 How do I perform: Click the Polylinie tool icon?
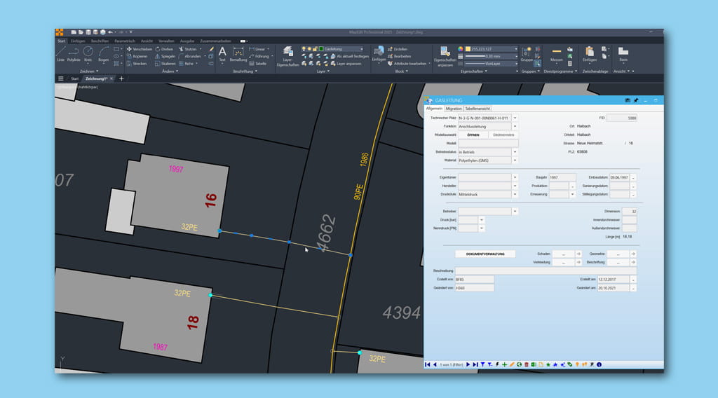[x=74, y=53]
